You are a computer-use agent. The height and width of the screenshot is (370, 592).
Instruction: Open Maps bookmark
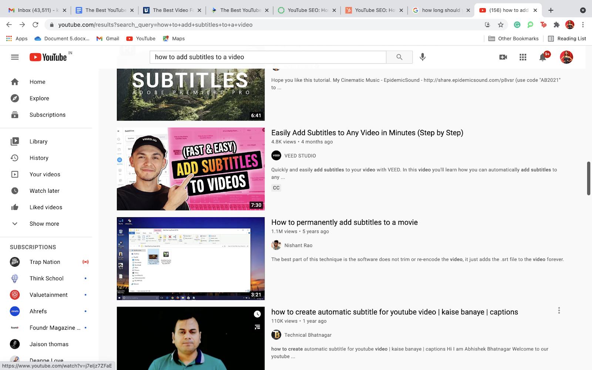click(174, 38)
